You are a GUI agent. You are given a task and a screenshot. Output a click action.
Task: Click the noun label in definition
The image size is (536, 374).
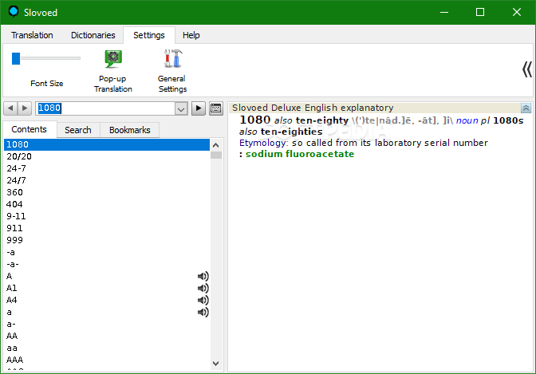(467, 120)
